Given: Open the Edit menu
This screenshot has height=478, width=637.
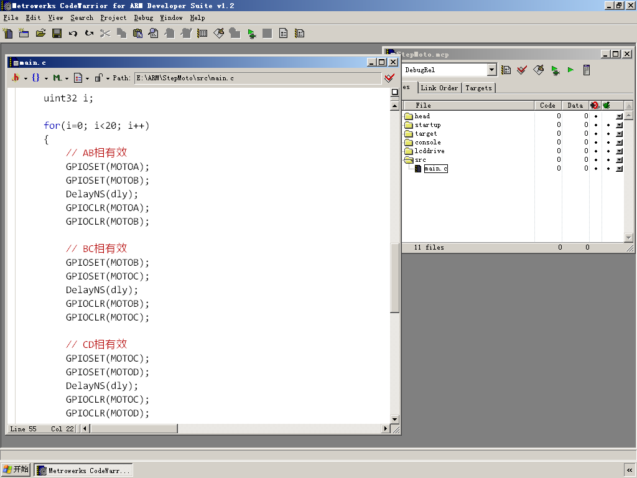Looking at the screenshot, I should pos(33,18).
